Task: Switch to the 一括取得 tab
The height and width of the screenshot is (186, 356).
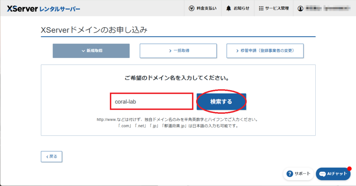Action: pos(178,51)
